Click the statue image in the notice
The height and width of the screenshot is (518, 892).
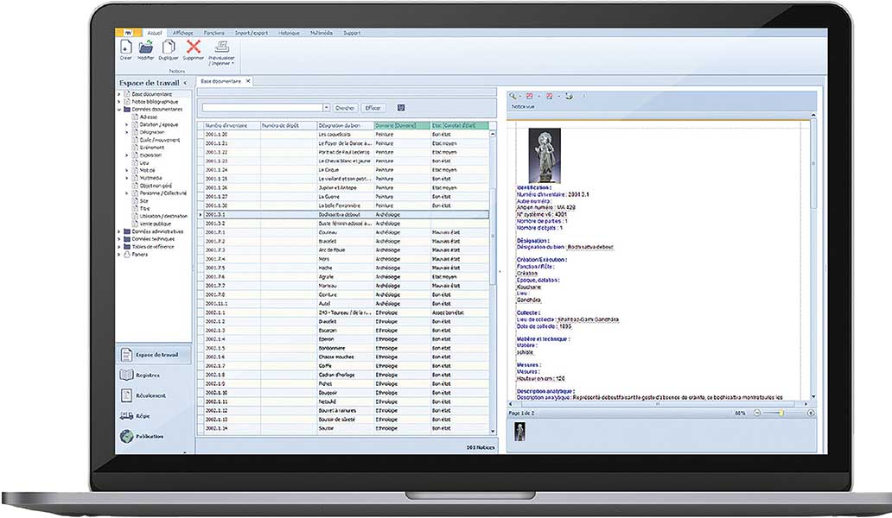[x=545, y=155]
